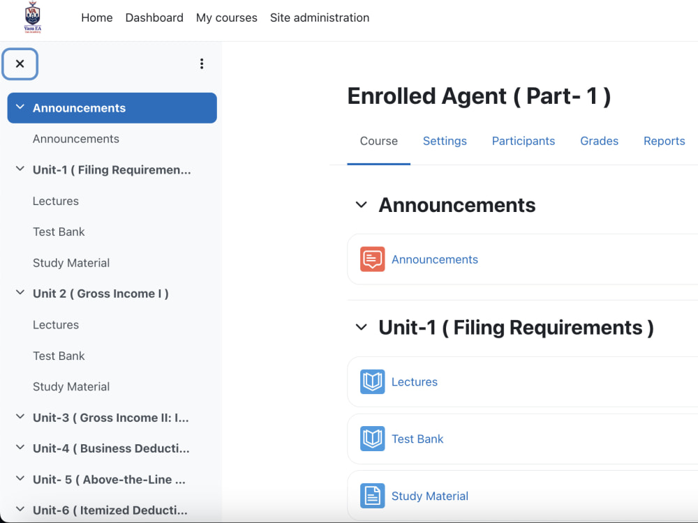Click the Vasu EA academy logo
This screenshot has width=698, height=523.
[x=33, y=18]
